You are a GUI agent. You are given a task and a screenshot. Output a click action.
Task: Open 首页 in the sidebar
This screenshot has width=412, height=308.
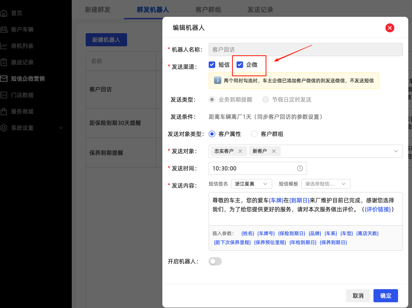pyautogui.click(x=16, y=13)
